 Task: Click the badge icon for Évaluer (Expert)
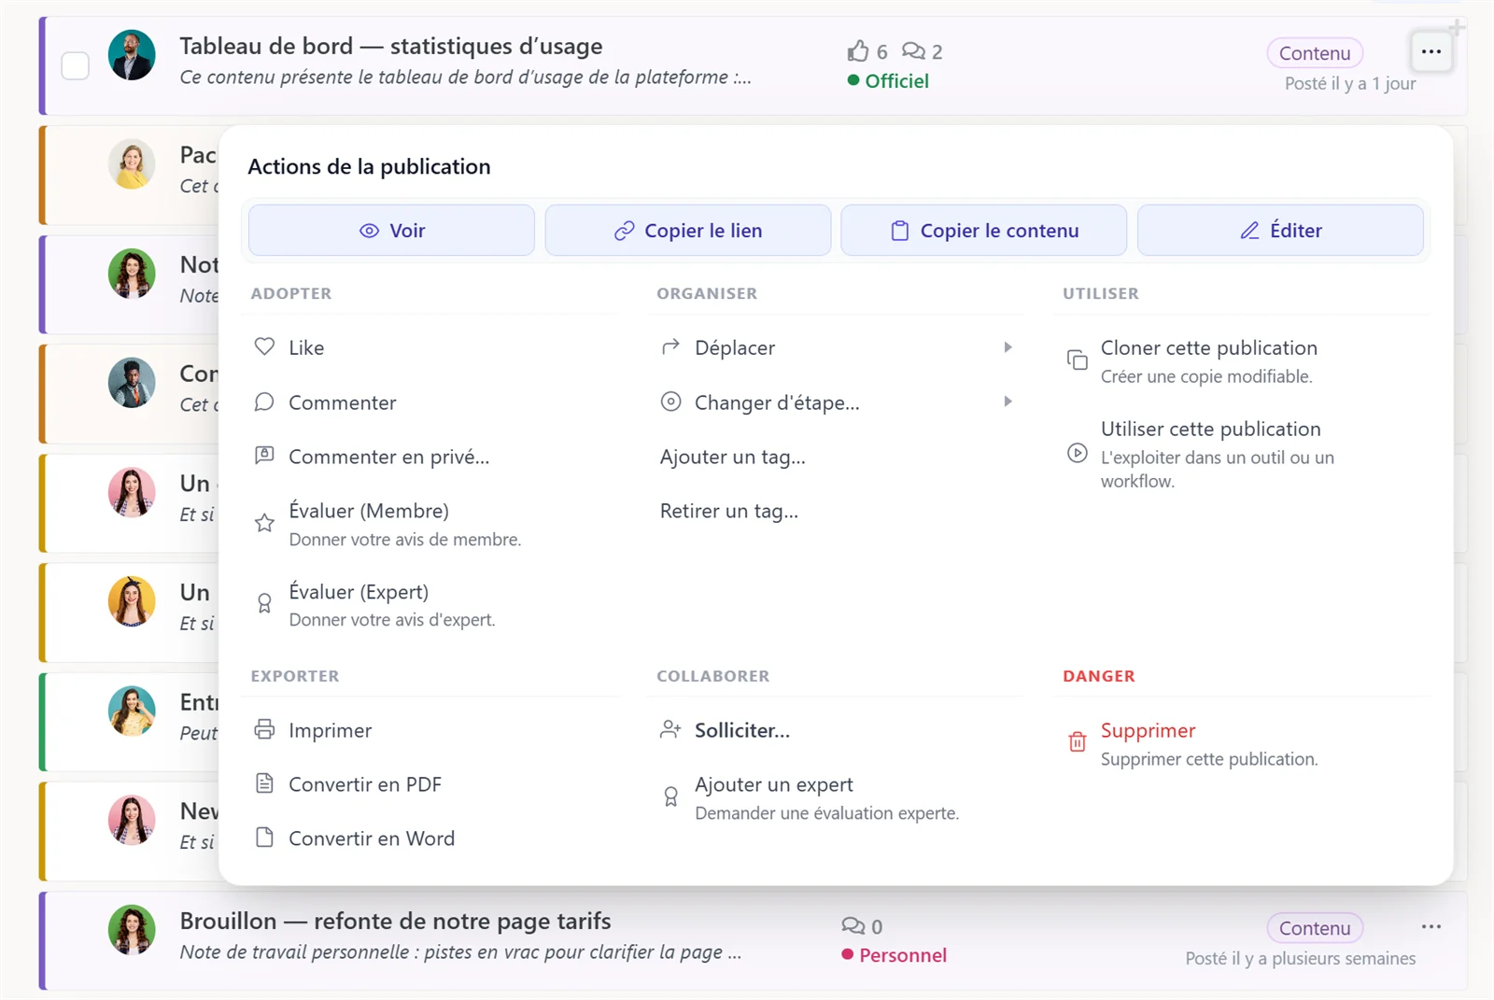[264, 603]
